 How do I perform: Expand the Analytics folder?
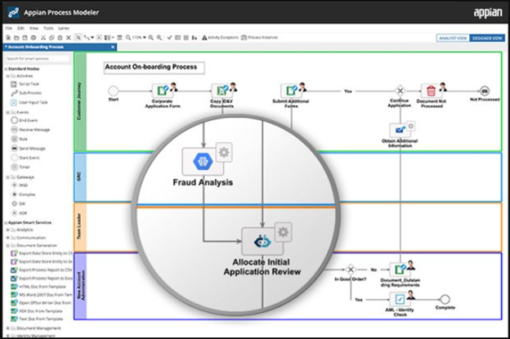tap(8, 230)
